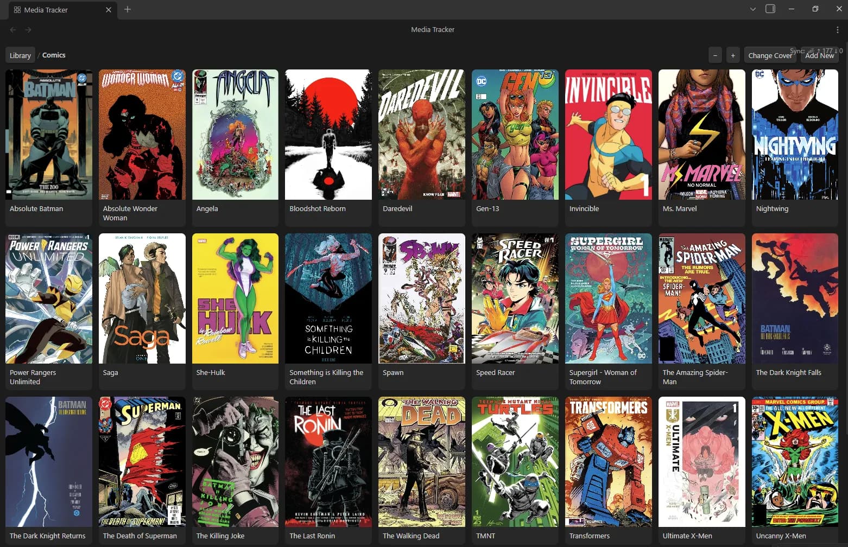Screen dimensions: 848x547
Task: Click the Media Tracker tab grid icon
Action: pos(17,10)
